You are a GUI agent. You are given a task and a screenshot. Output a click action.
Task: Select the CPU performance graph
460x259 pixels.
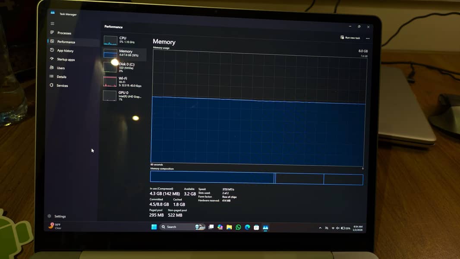pyautogui.click(x=124, y=40)
